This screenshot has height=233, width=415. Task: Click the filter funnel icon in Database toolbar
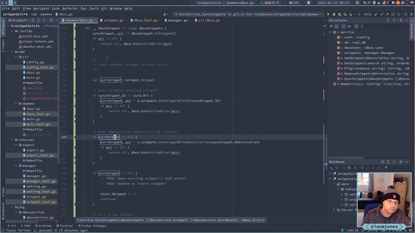386,168
